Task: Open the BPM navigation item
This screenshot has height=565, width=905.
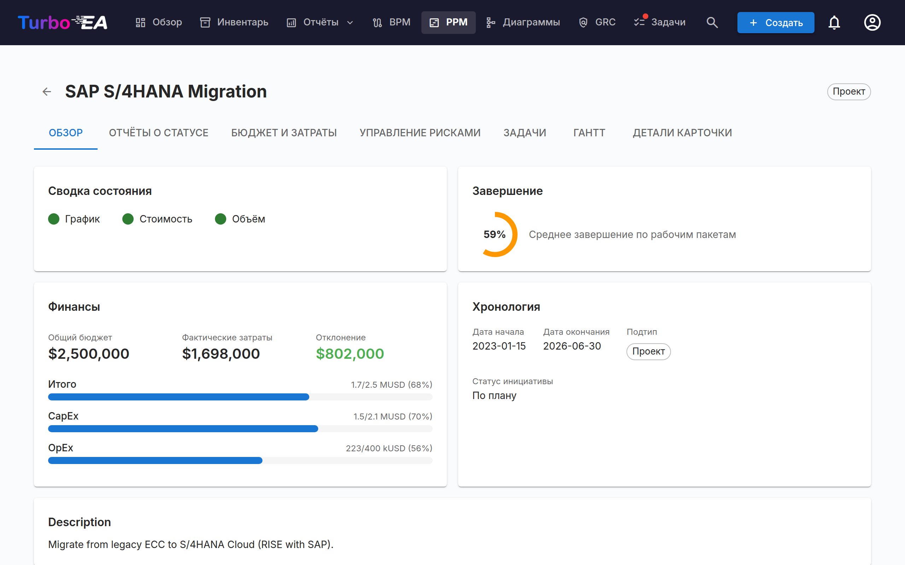Action: click(392, 22)
